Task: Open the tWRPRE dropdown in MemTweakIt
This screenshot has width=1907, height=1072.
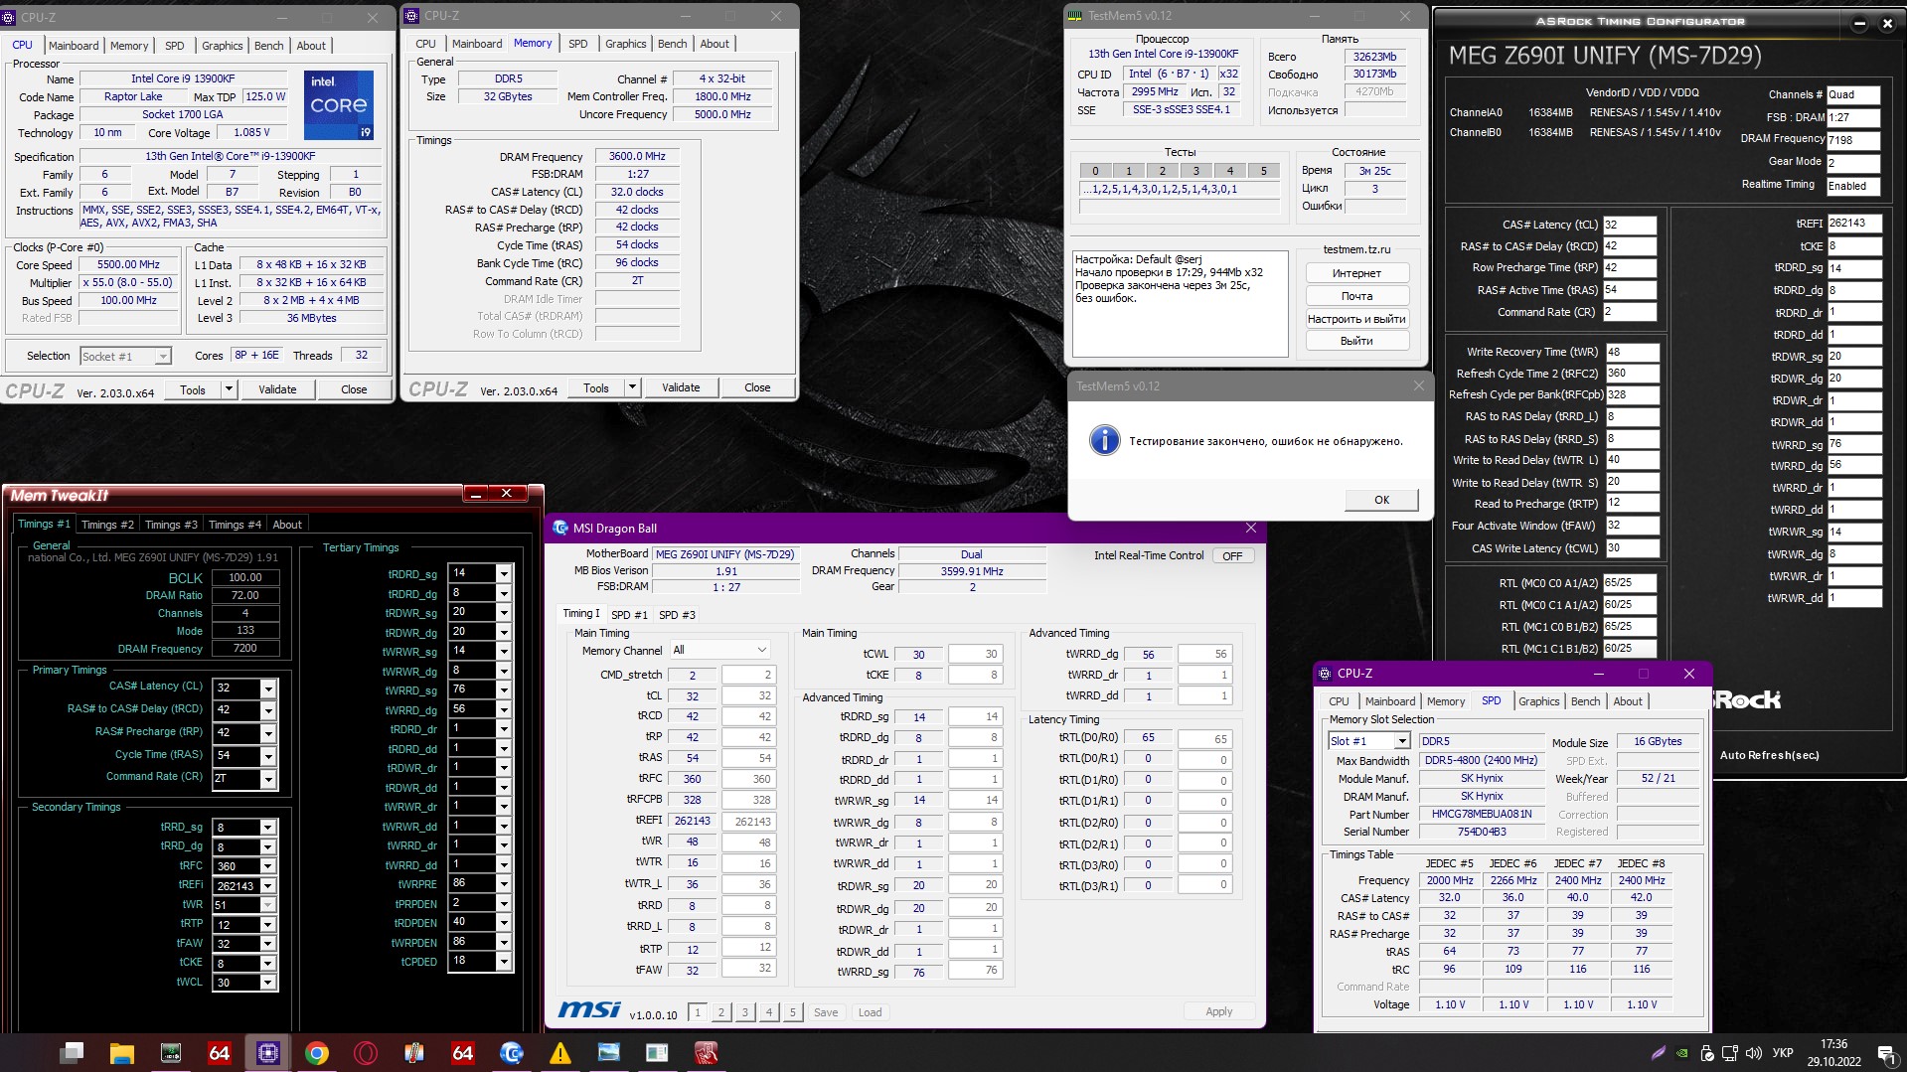Action: pos(504,884)
